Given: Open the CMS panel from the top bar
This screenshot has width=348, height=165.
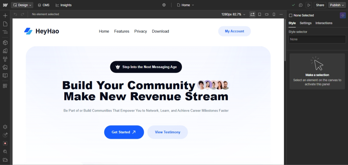Looking at the screenshot, I should [x=43, y=5].
